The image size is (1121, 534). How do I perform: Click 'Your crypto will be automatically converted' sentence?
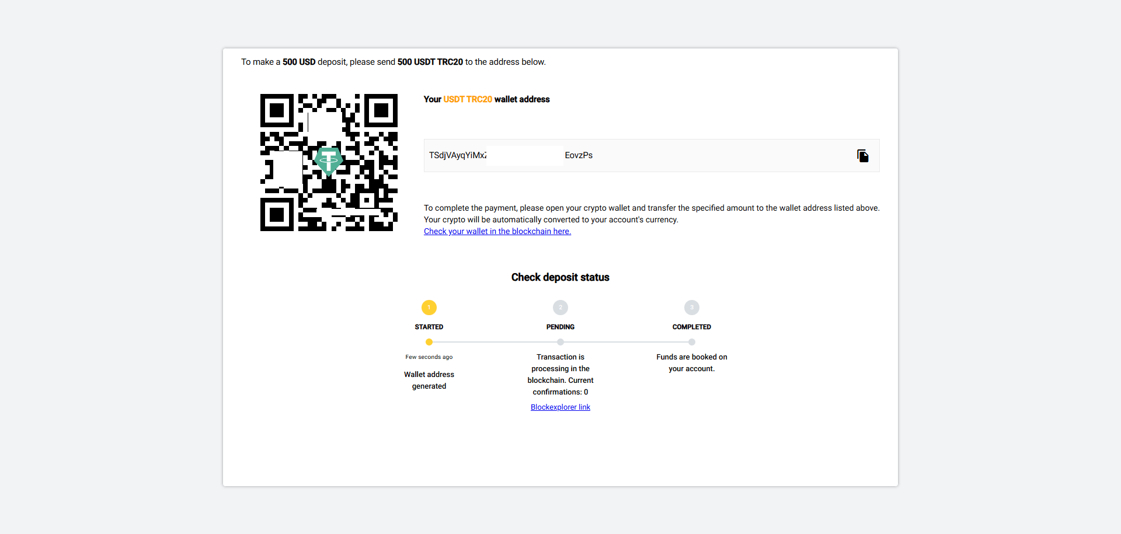pyautogui.click(x=551, y=219)
